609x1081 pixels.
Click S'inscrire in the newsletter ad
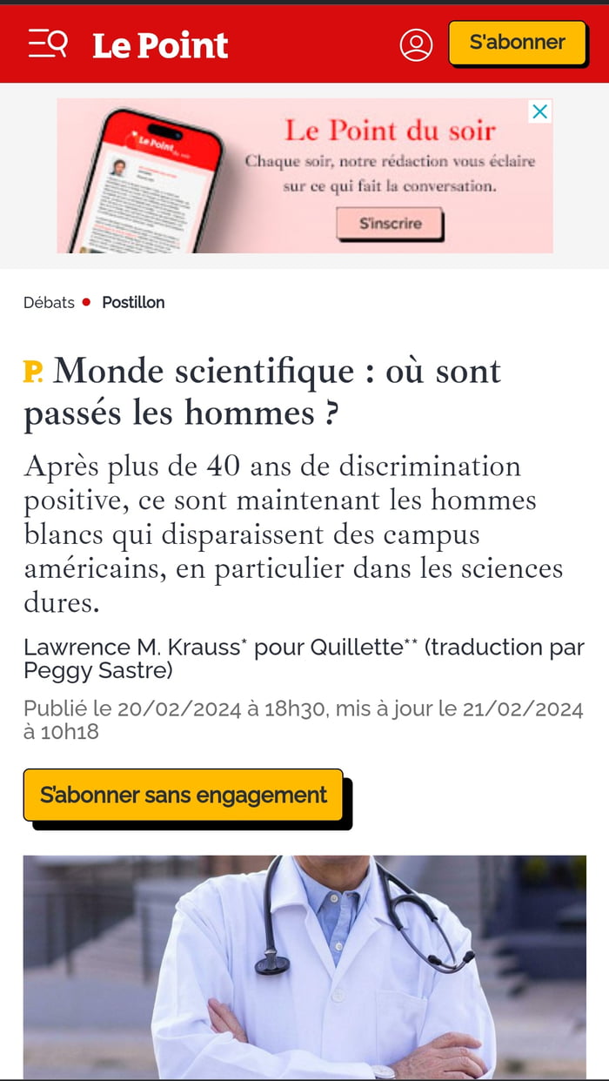(x=390, y=224)
